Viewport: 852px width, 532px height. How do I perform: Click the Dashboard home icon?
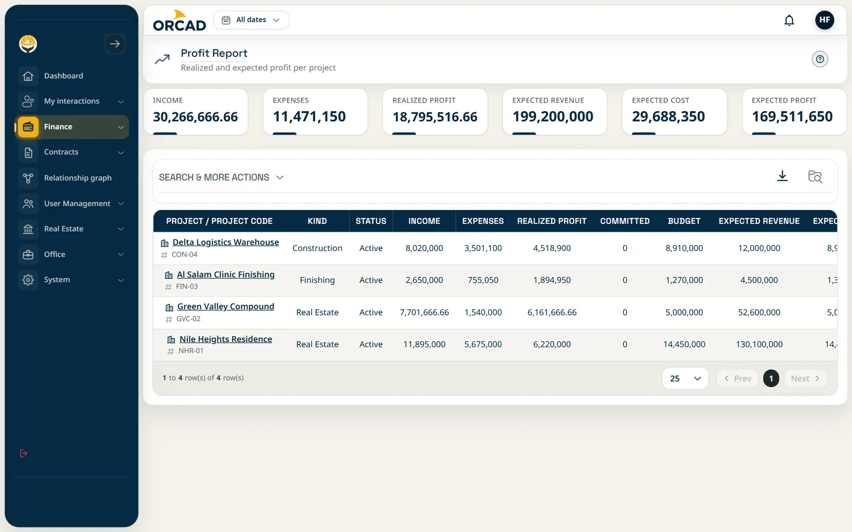[28, 76]
